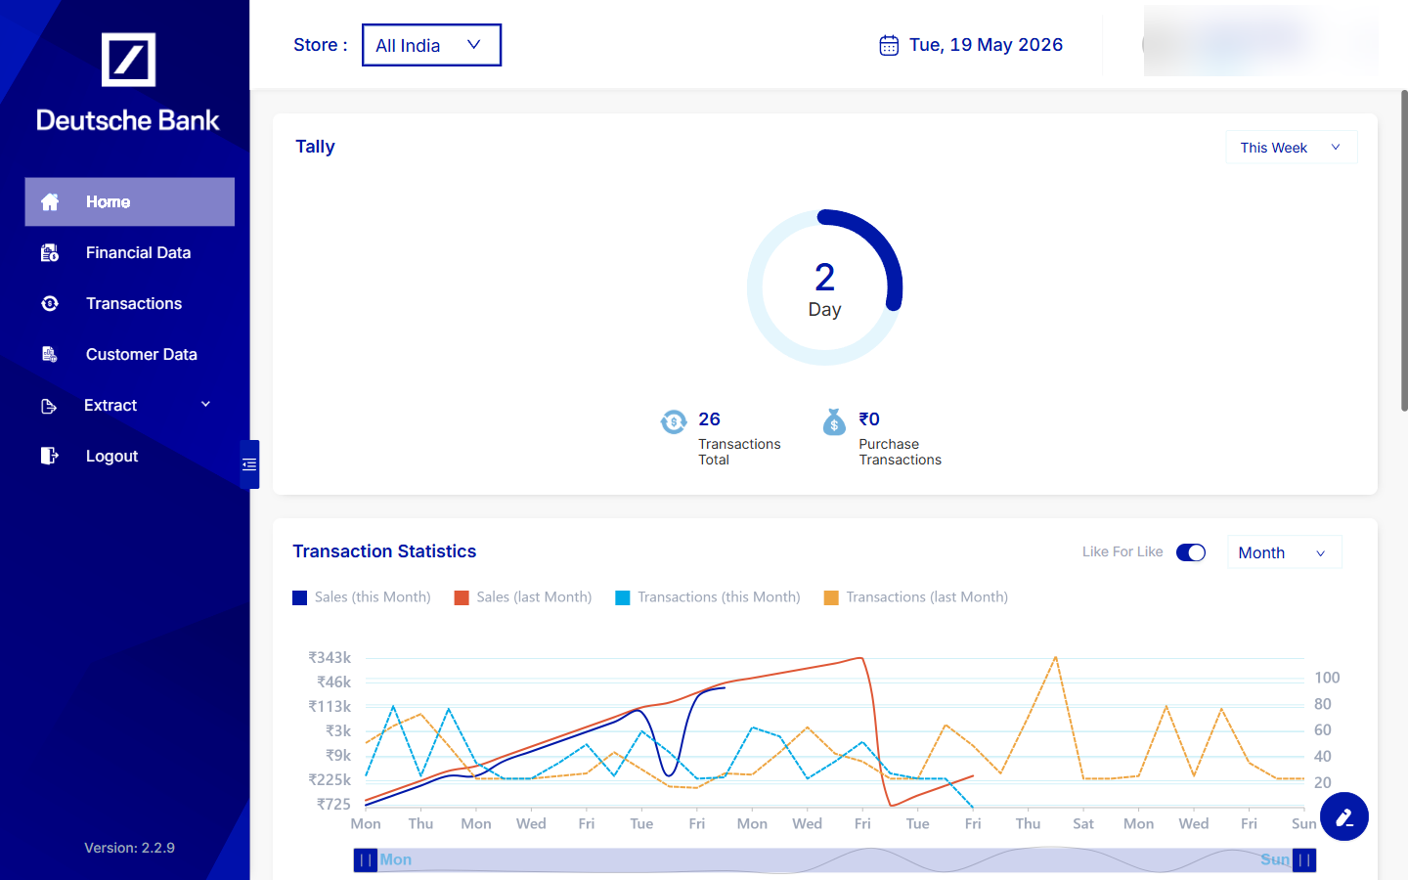Click the 2 Day circular progress gauge
This screenshot has height=880, width=1408.
click(824, 287)
